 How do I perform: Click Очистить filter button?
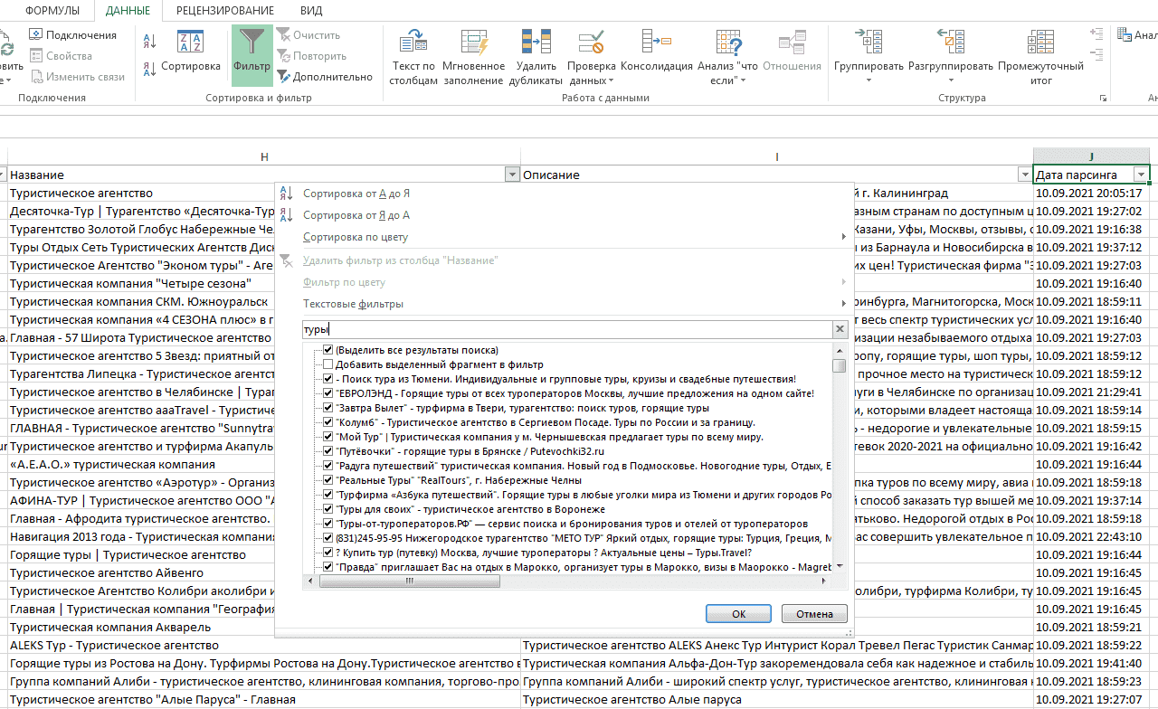pos(308,35)
